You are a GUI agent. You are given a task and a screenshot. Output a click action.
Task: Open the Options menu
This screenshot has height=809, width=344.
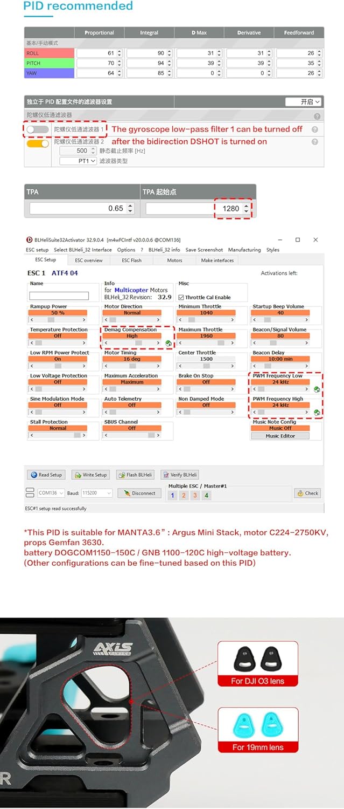[126, 250]
